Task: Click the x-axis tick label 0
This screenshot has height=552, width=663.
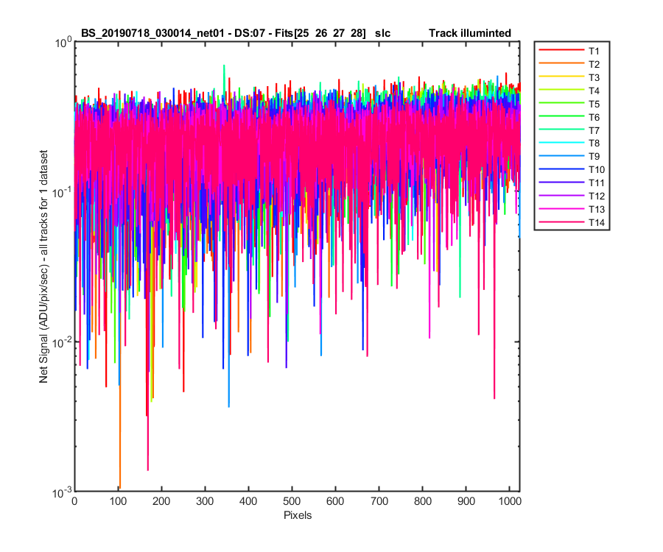Action: (x=74, y=501)
